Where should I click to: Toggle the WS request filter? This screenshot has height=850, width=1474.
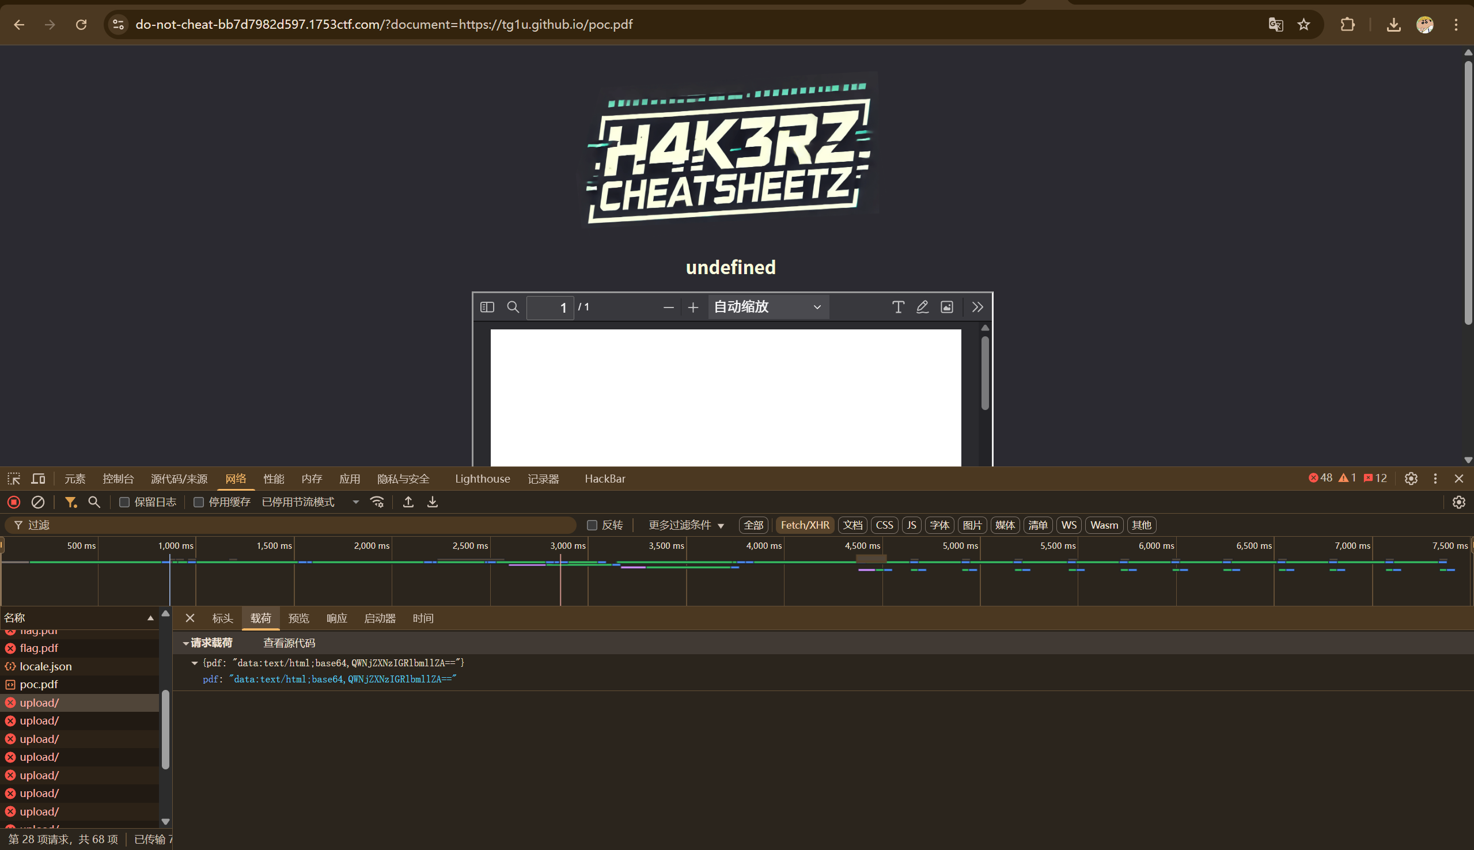click(x=1069, y=525)
